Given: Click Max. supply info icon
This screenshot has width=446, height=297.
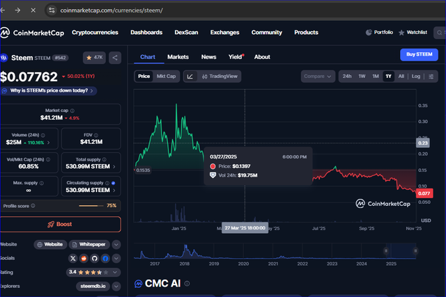Looking at the screenshot, I should point(42,183).
